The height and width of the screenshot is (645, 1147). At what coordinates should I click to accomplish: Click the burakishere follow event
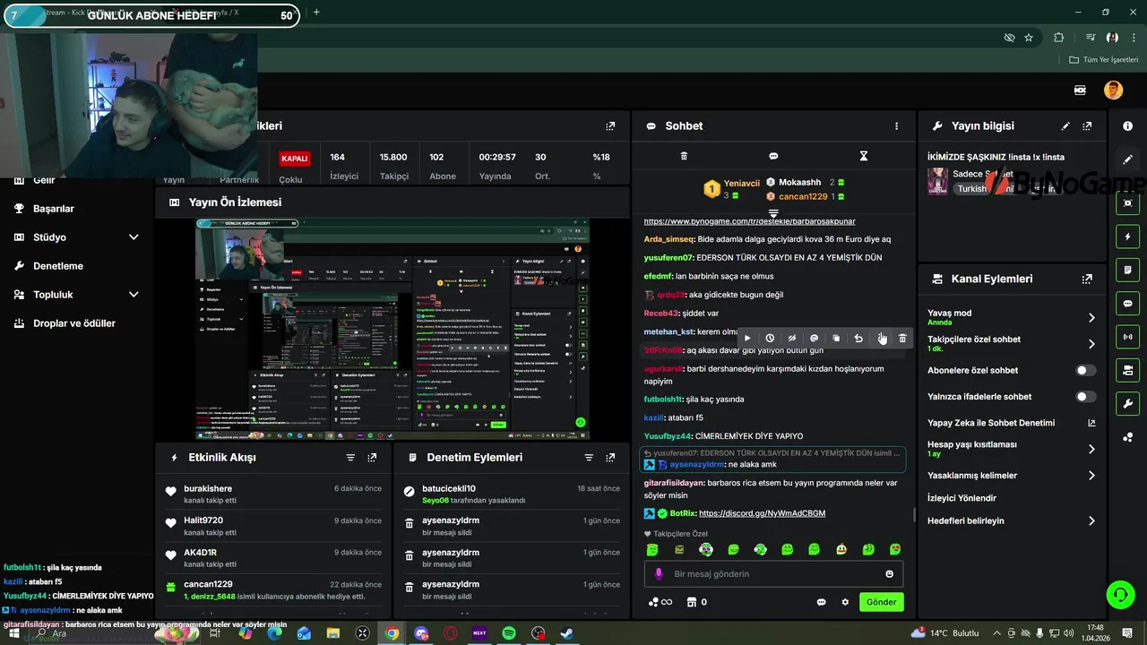273,494
